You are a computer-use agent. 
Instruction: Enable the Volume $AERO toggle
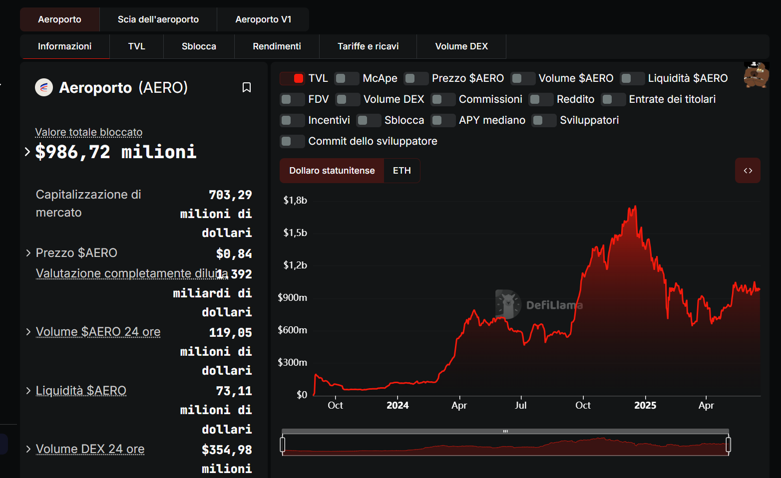click(523, 78)
